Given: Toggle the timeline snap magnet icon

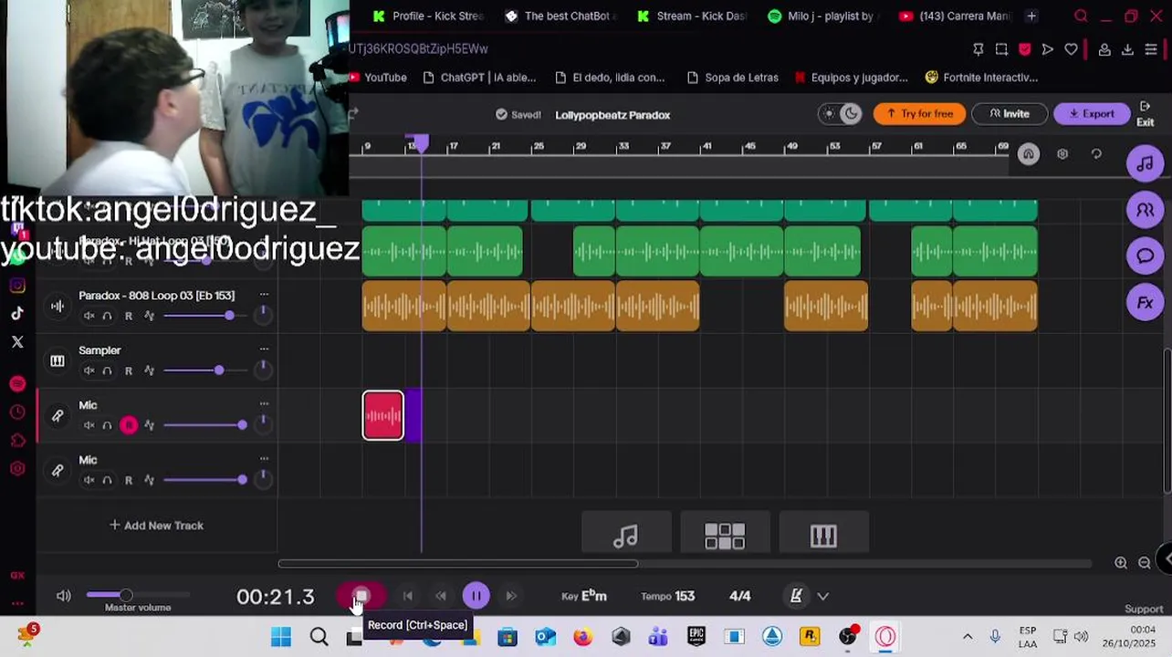Looking at the screenshot, I should (x=1029, y=154).
